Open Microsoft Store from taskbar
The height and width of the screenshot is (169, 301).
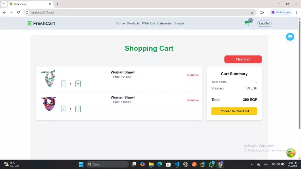point(168,164)
